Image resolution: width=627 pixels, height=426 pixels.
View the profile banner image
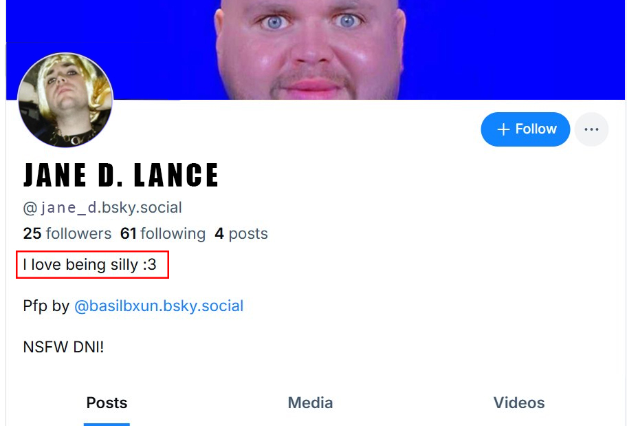pyautogui.click(x=315, y=50)
